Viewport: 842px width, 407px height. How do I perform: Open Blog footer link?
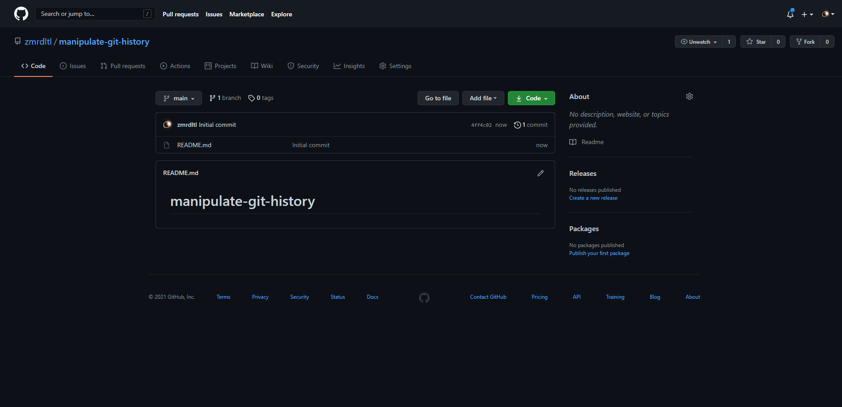click(655, 297)
